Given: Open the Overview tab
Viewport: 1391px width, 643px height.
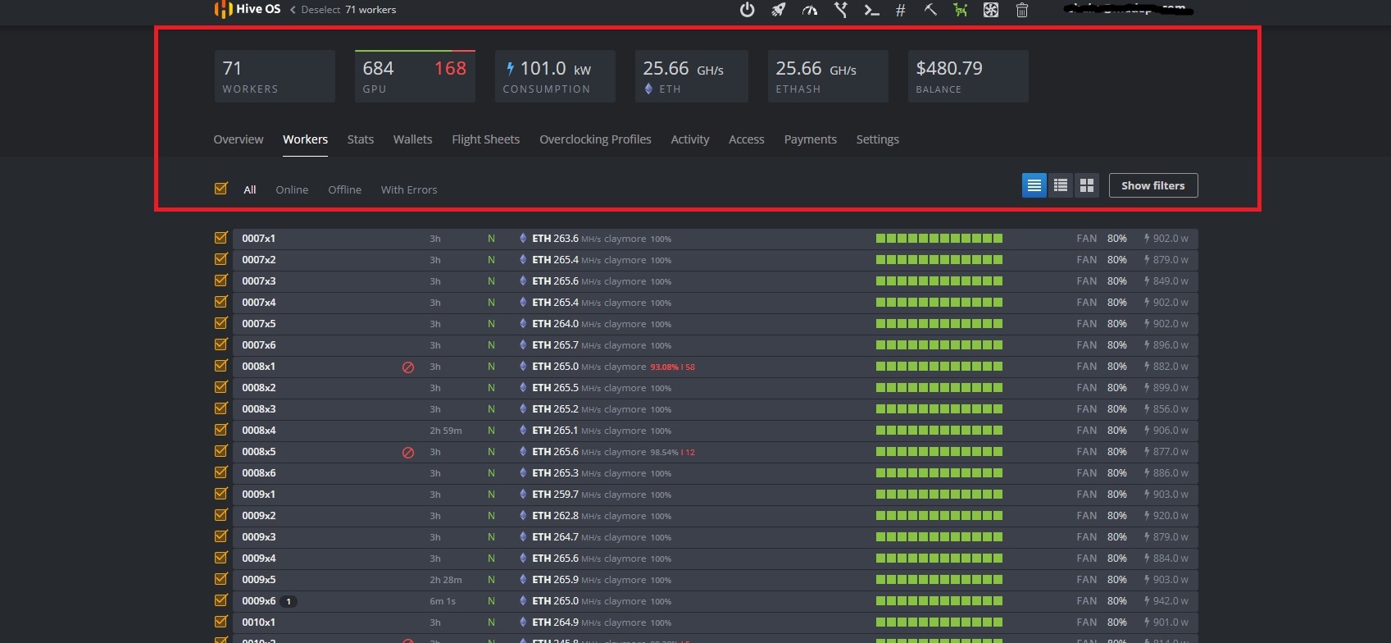Looking at the screenshot, I should (239, 139).
